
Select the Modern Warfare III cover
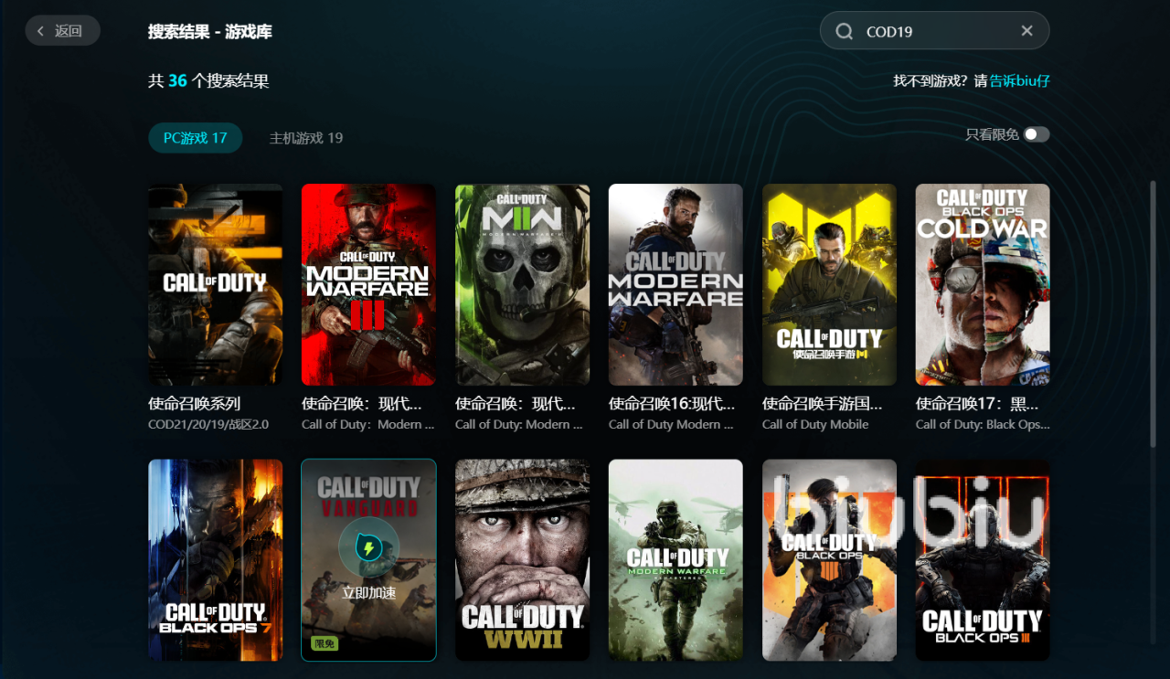pyautogui.click(x=368, y=284)
